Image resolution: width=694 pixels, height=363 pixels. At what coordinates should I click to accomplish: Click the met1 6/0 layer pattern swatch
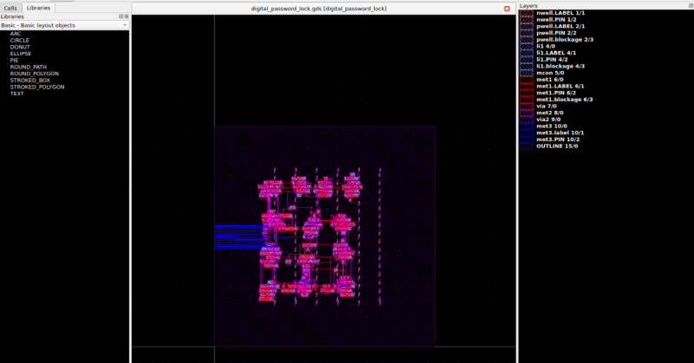coord(527,80)
